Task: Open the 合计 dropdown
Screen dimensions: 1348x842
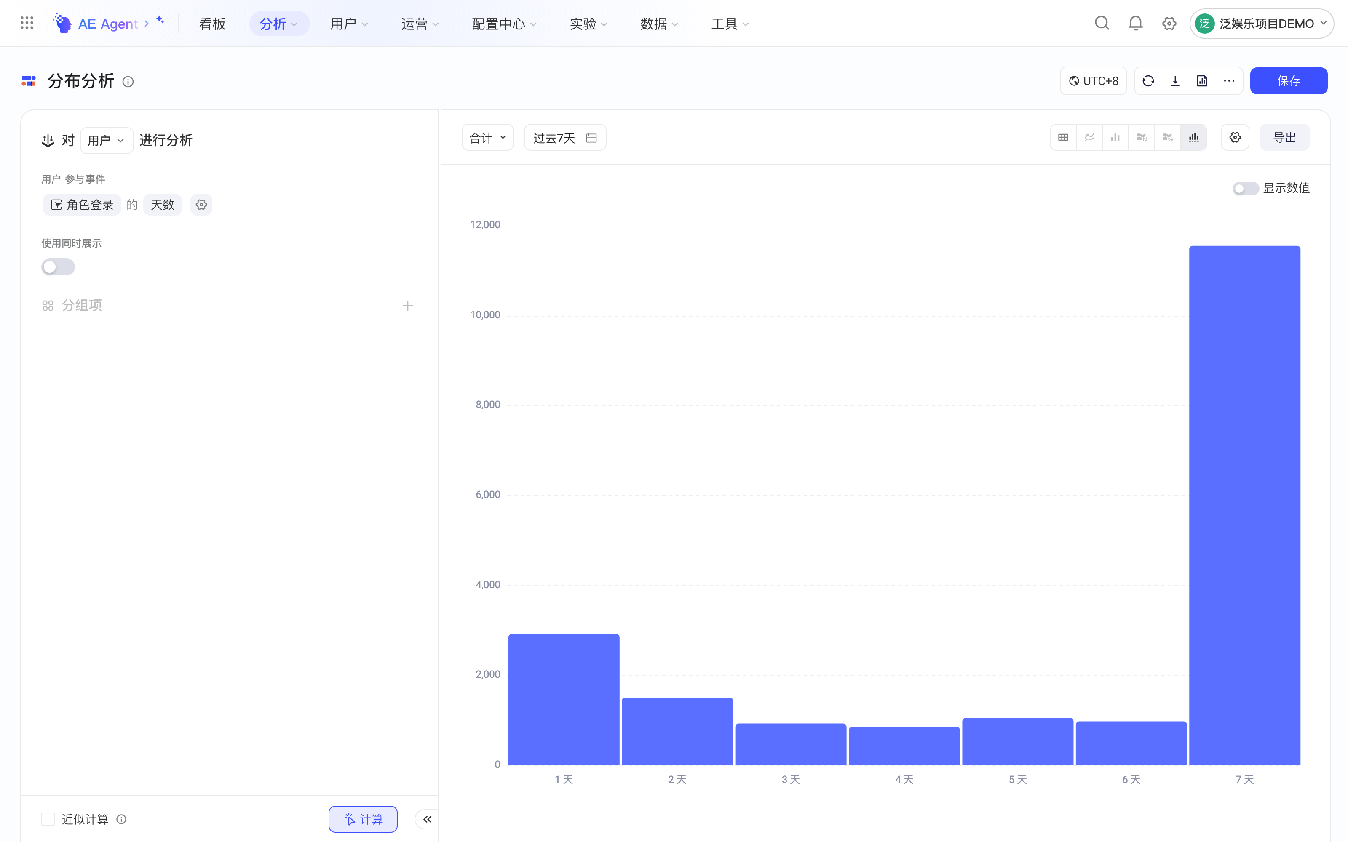Action: pos(487,138)
